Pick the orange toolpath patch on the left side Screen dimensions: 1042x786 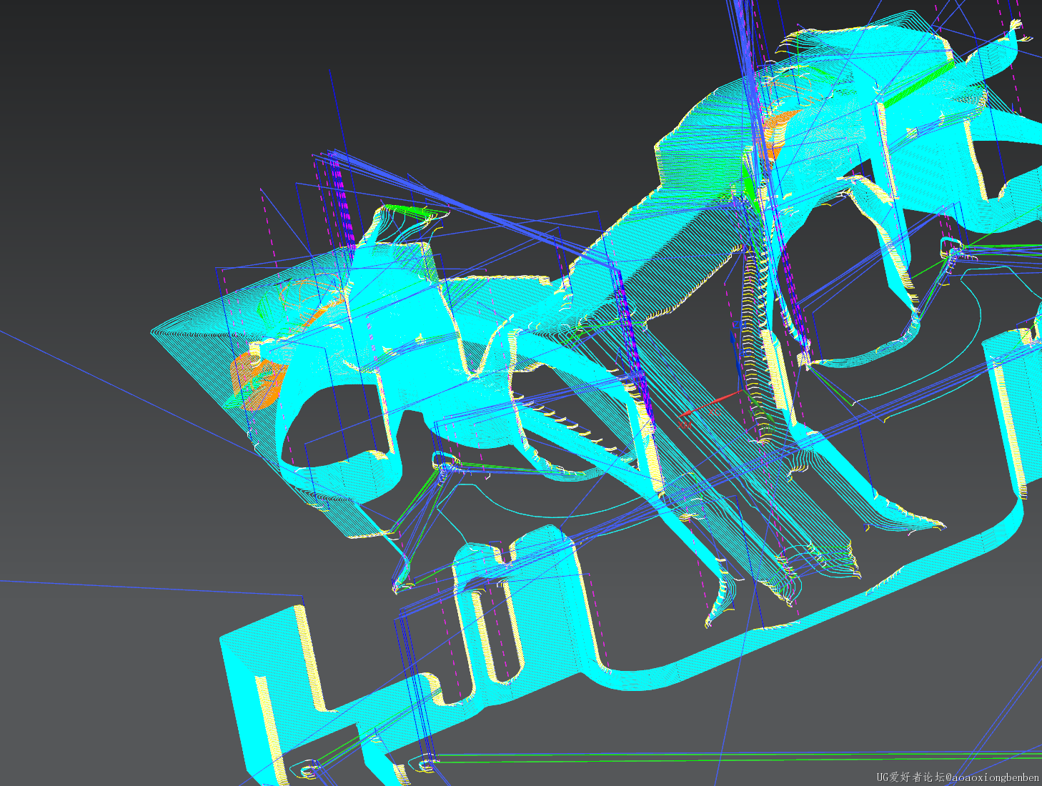tap(258, 380)
